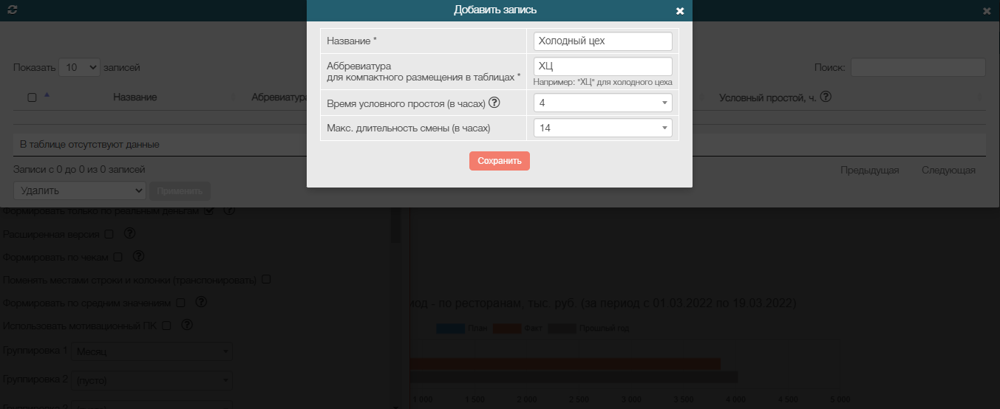Click help icon beside 'Условный простой, ч.' column
Image resolution: width=1000 pixels, height=409 pixels.
click(x=826, y=97)
